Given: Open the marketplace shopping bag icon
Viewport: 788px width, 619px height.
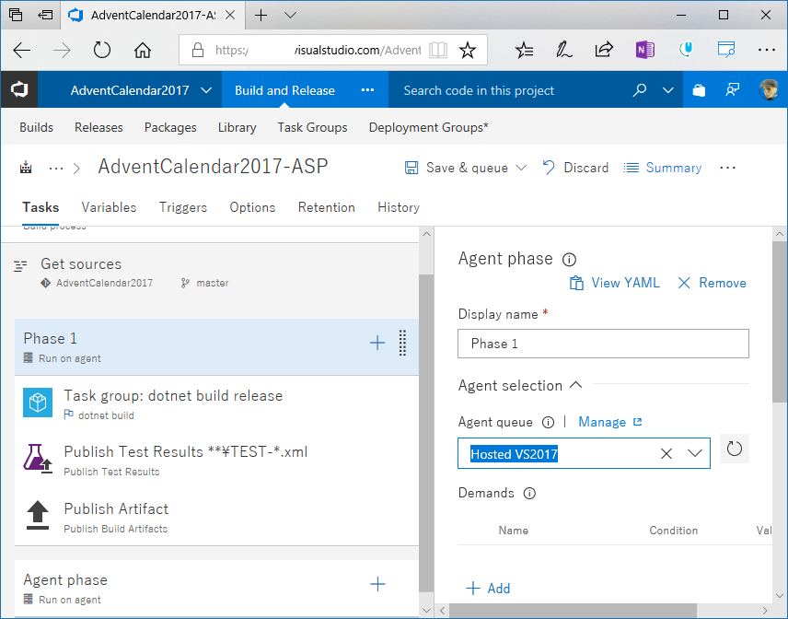Looking at the screenshot, I should point(699,90).
